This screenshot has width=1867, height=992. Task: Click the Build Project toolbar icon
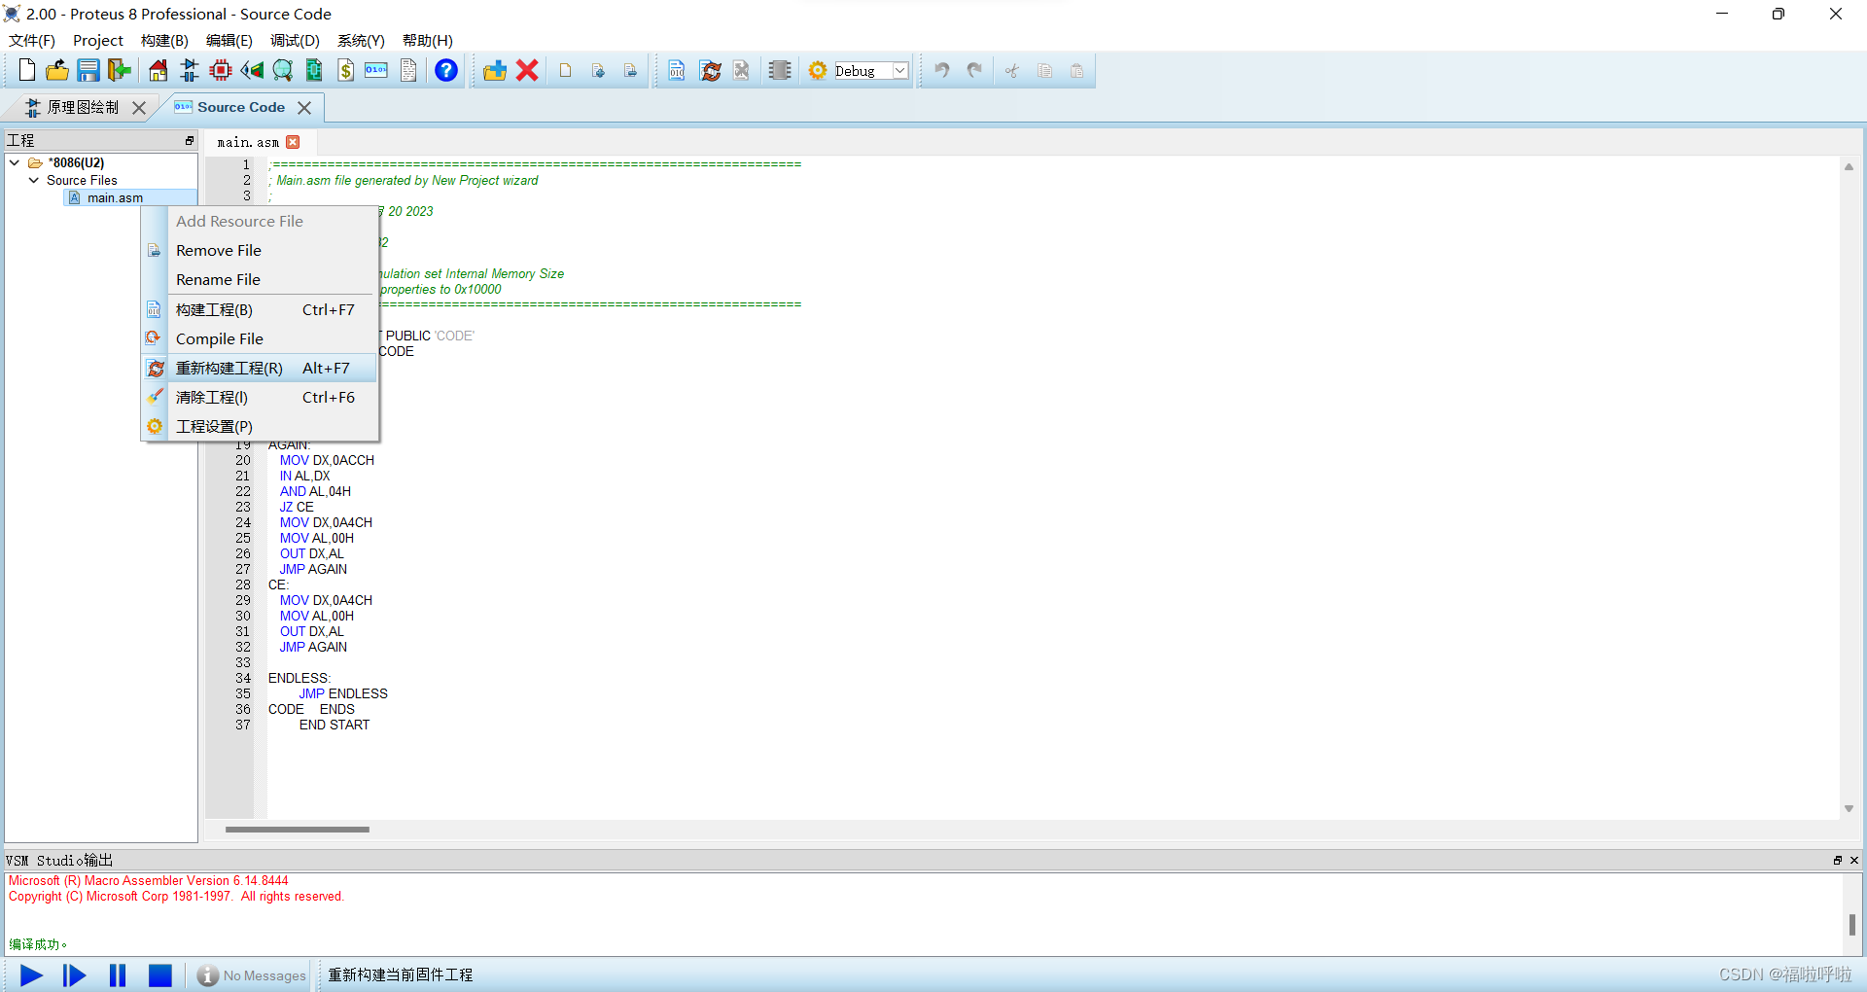tap(677, 70)
